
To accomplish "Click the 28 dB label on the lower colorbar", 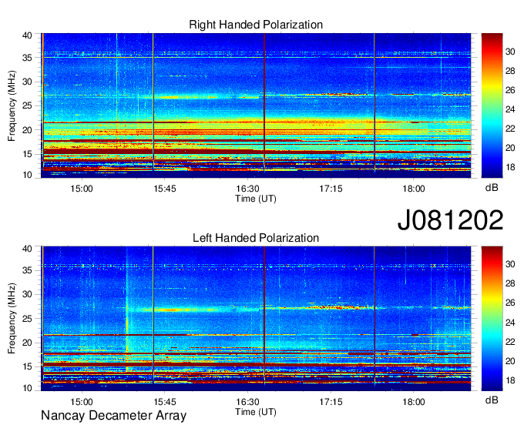I will (510, 283).
